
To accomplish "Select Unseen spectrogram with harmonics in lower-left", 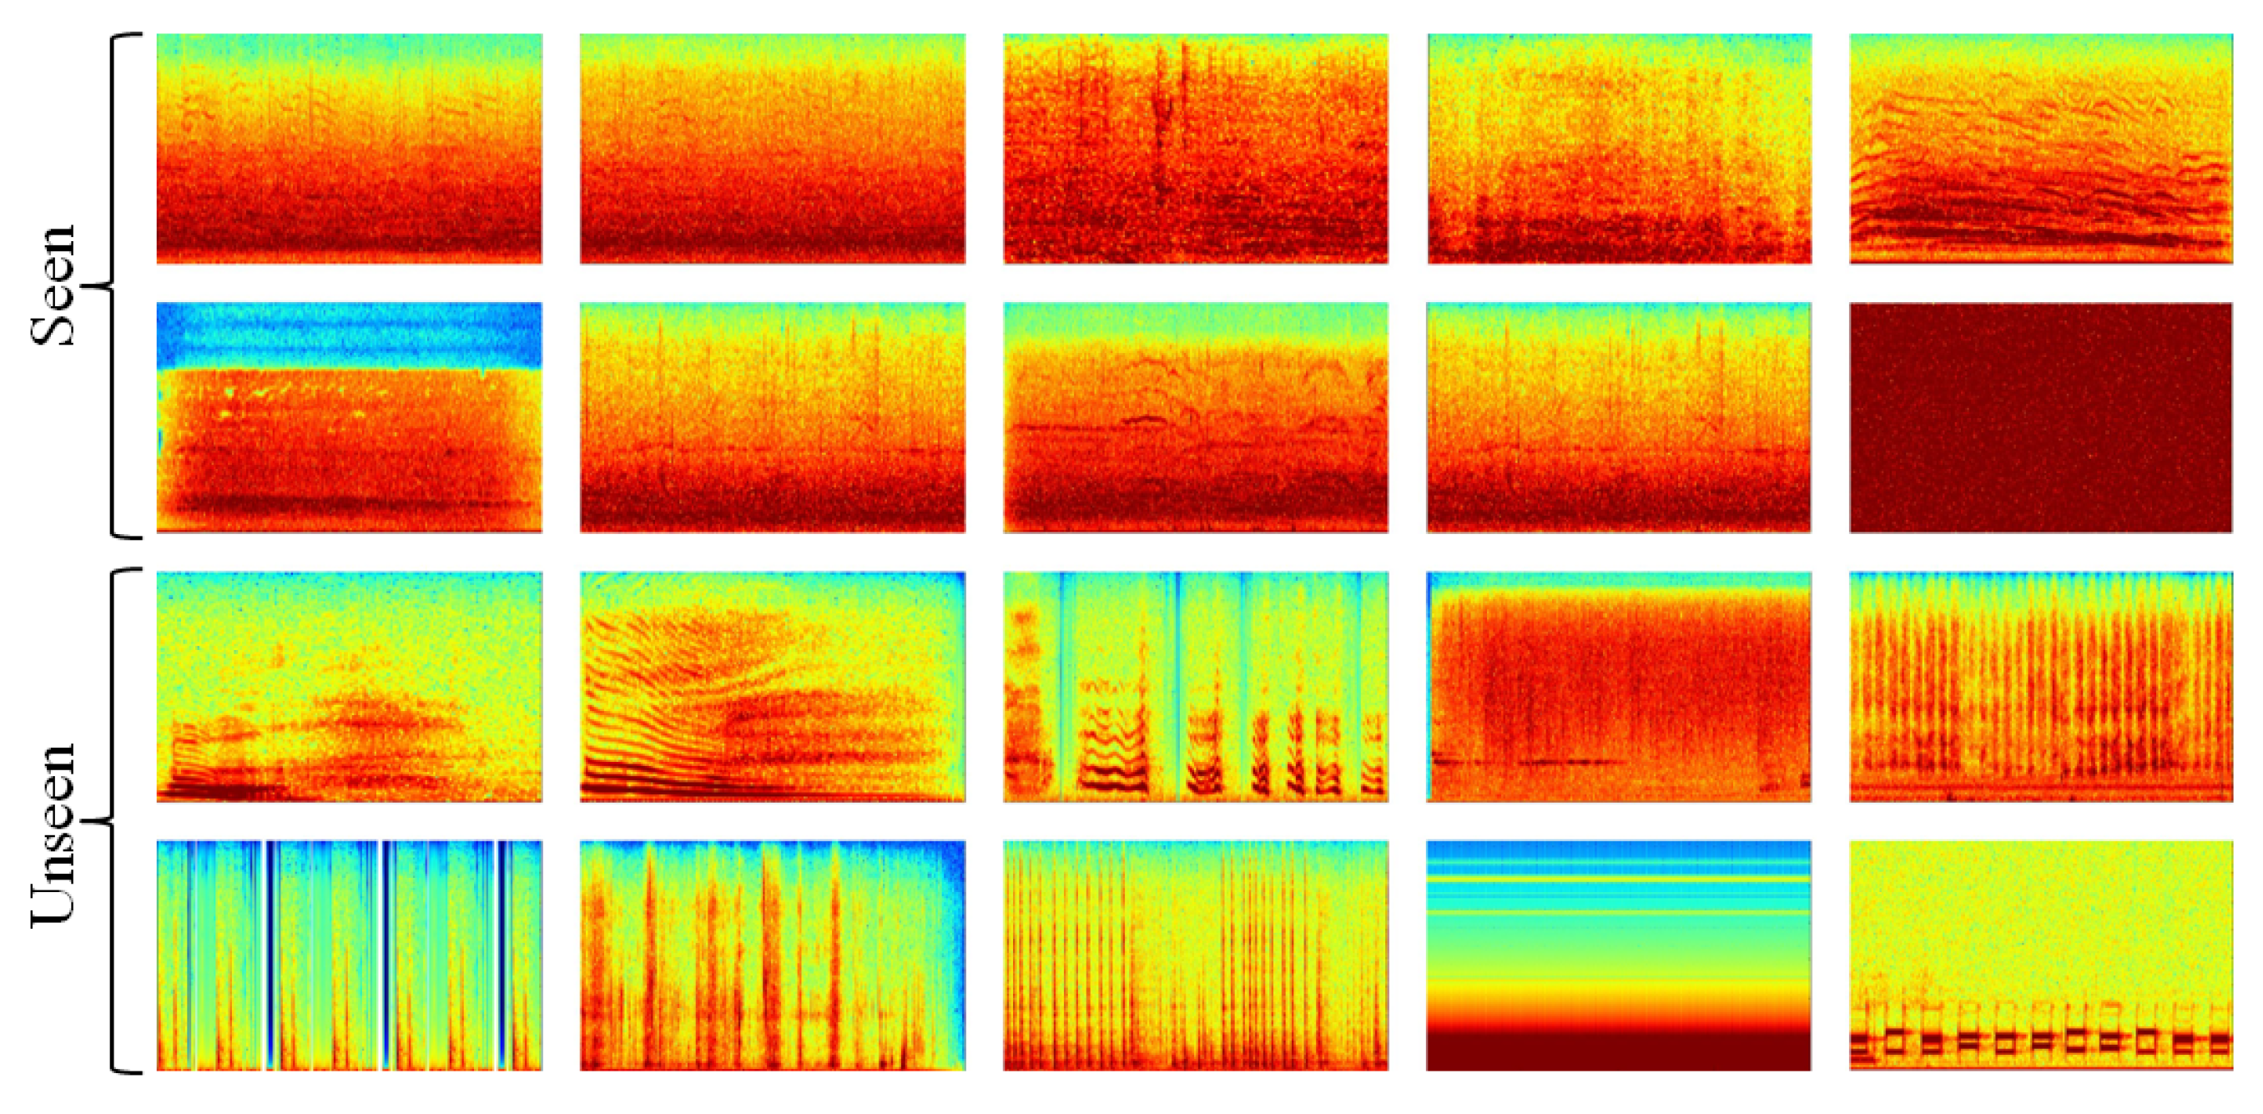I will [349, 686].
